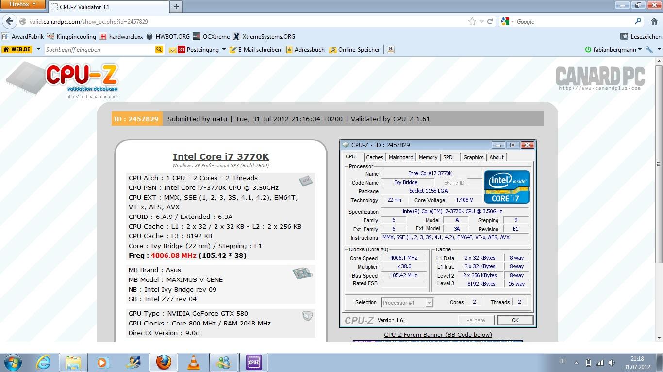
Task: Open the Windows Start menu
Action: [13, 362]
